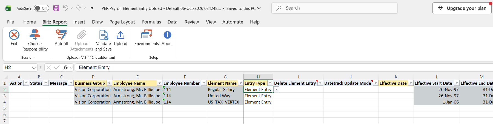The image size is (493, 124).
Task: Open Effective Start Date filter dropdown
Action: pyautogui.click(x=457, y=83)
